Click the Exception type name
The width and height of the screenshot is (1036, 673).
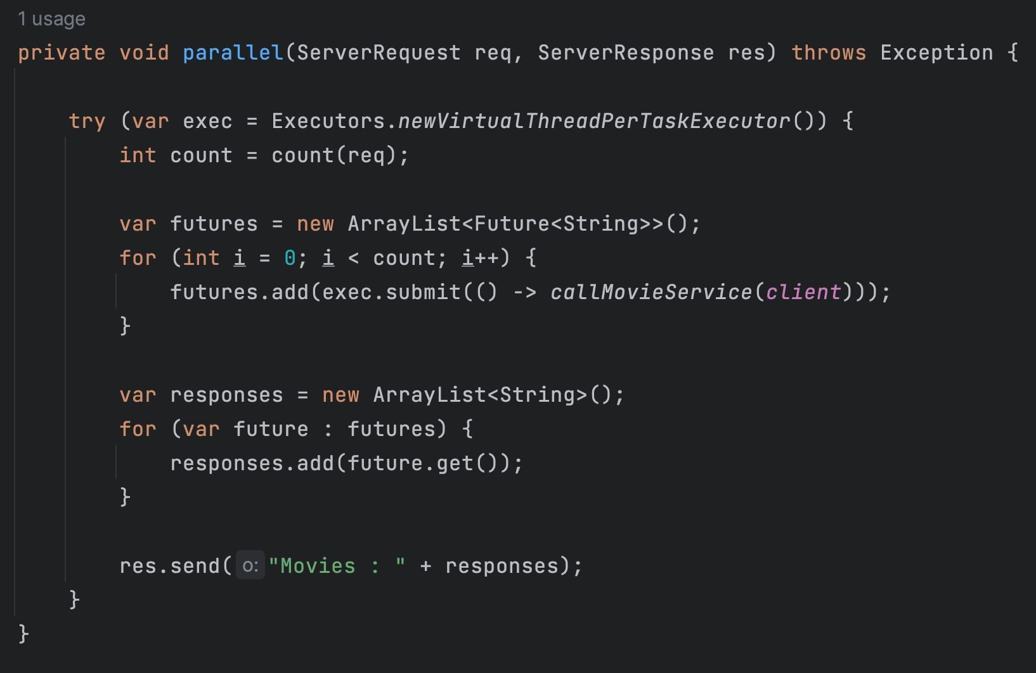point(936,53)
